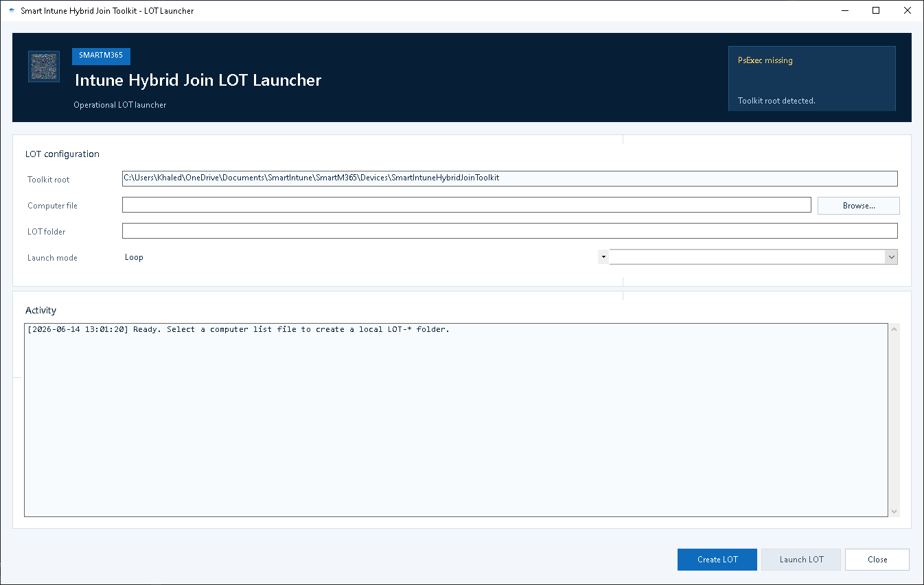This screenshot has height=585, width=924.
Task: Click the 'Launch mode' label
Action: click(x=52, y=258)
